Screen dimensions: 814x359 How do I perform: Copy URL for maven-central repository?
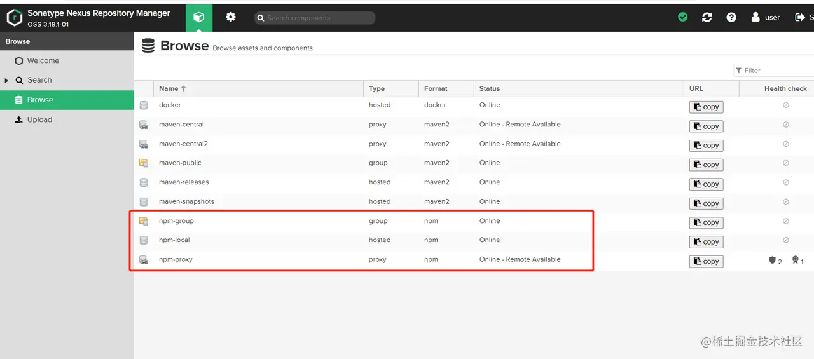[706, 126]
